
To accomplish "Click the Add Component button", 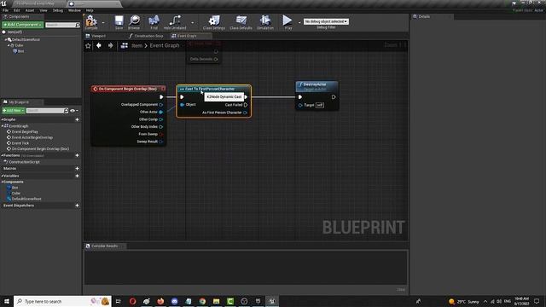I will [x=23, y=25].
